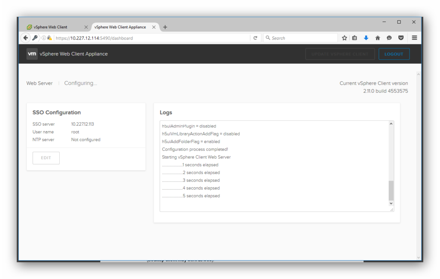
Task: Click the LOGOUT button
Action: (x=394, y=54)
